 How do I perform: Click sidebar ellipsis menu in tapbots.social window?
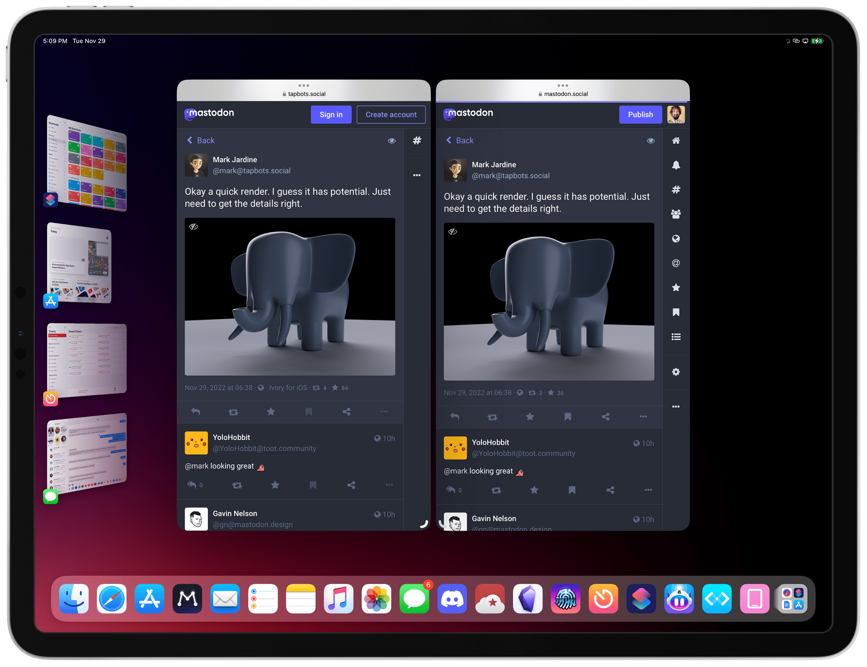(x=417, y=175)
